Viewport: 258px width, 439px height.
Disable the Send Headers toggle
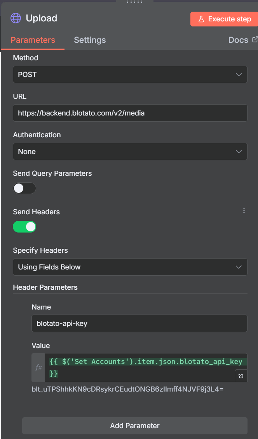(24, 227)
